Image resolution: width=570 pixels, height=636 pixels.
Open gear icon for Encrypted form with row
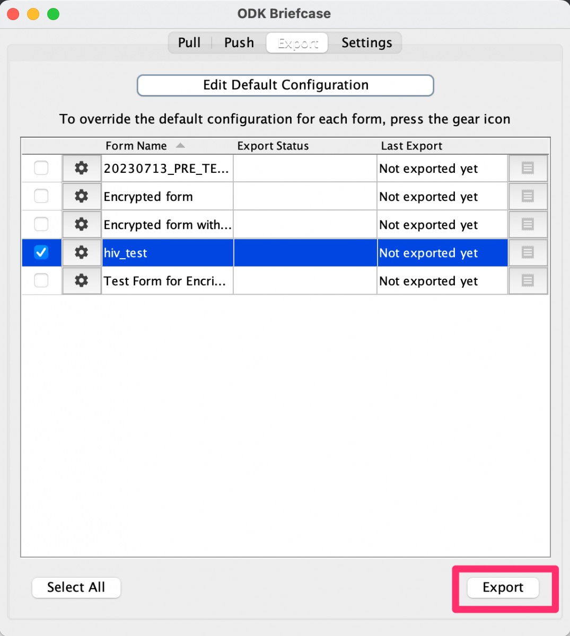coord(81,224)
